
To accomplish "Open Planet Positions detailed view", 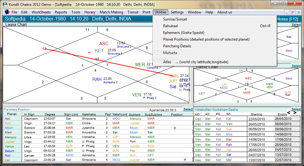I will [x=215, y=39].
